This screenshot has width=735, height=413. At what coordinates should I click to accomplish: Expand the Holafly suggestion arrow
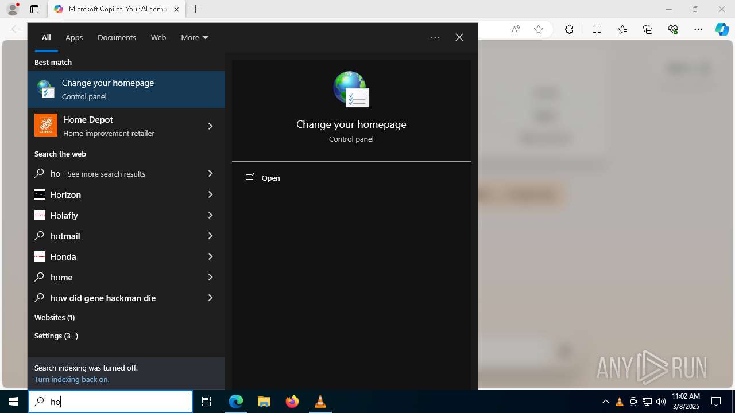click(x=210, y=215)
